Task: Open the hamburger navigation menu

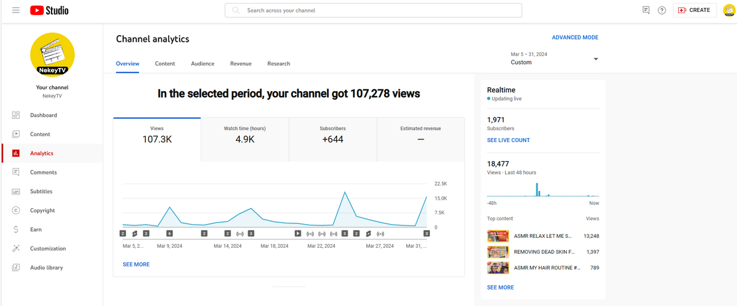Action: click(x=16, y=11)
